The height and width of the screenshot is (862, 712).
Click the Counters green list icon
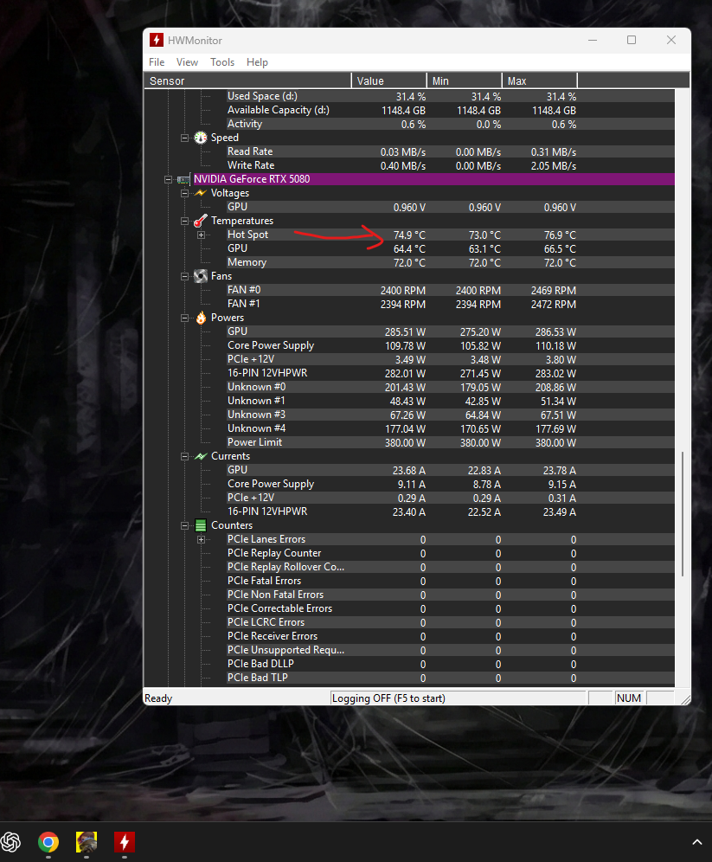tap(201, 525)
